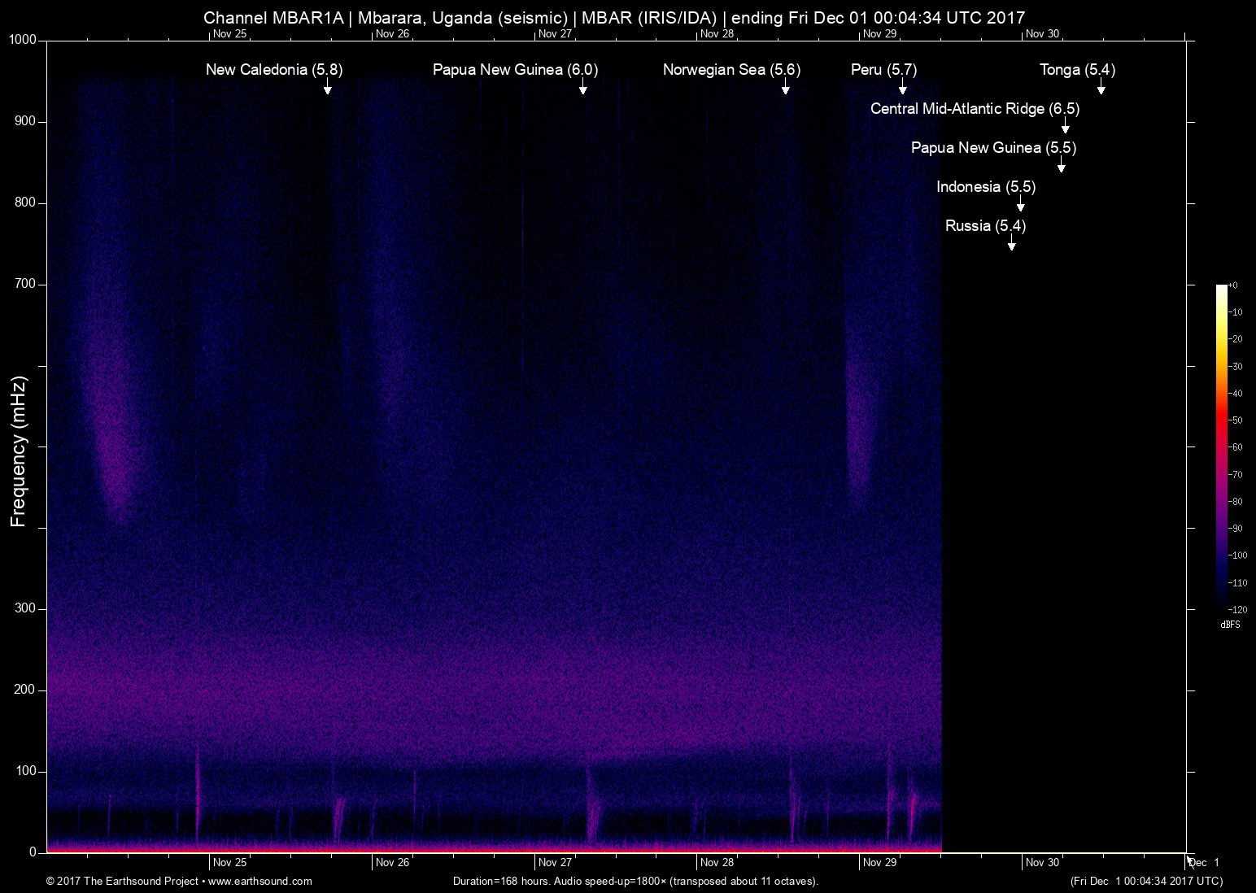Click the 1000 mHz frequency tick label

coord(21,37)
